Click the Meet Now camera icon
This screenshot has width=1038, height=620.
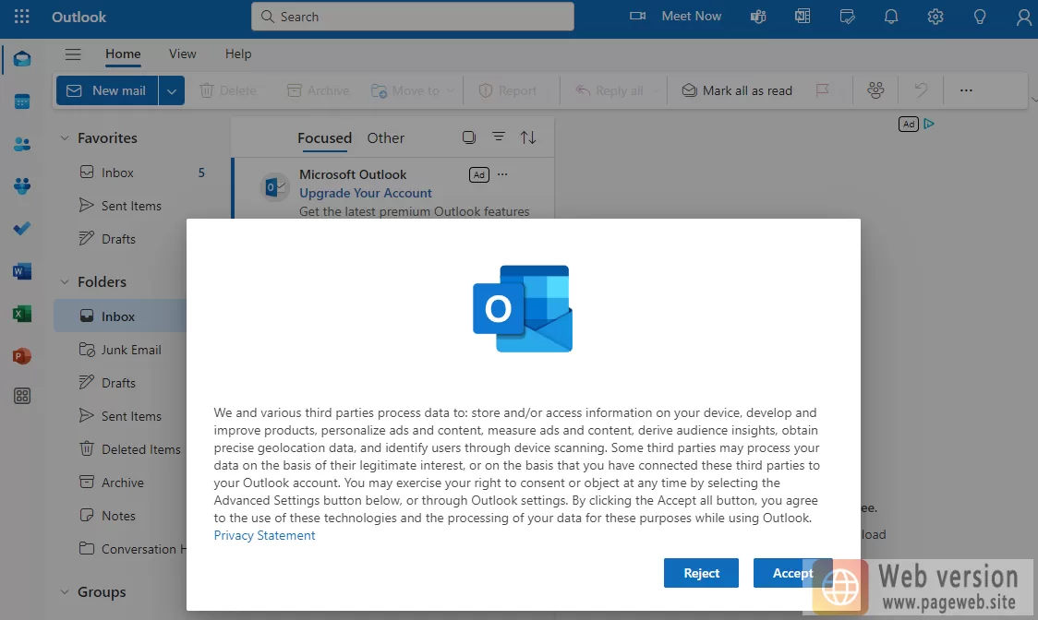point(637,16)
